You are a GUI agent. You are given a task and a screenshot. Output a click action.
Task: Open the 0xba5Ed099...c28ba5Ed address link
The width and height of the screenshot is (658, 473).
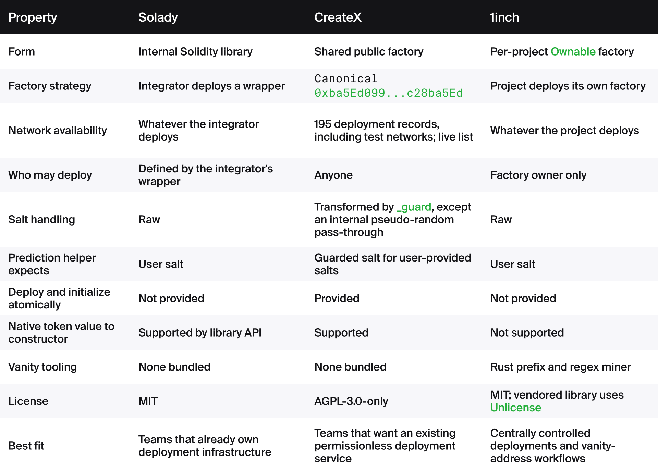point(389,93)
